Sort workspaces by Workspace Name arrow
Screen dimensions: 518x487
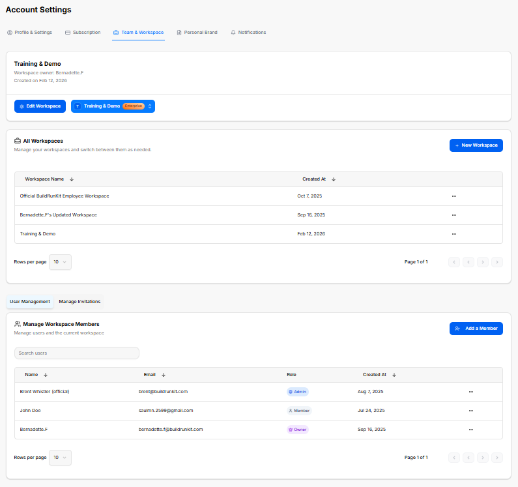[x=72, y=179]
